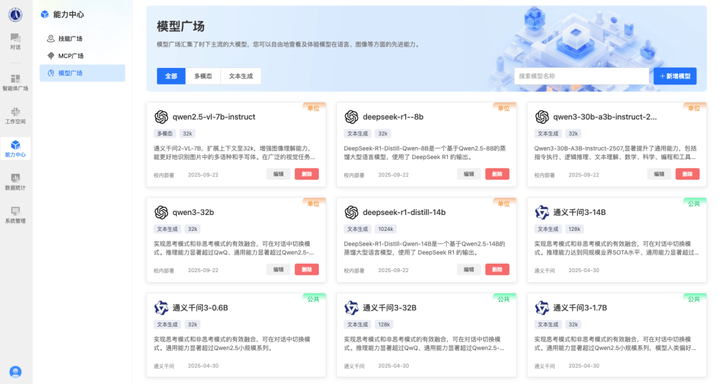Open 系统管理 system management icon
719x384 pixels.
[x=15, y=214]
